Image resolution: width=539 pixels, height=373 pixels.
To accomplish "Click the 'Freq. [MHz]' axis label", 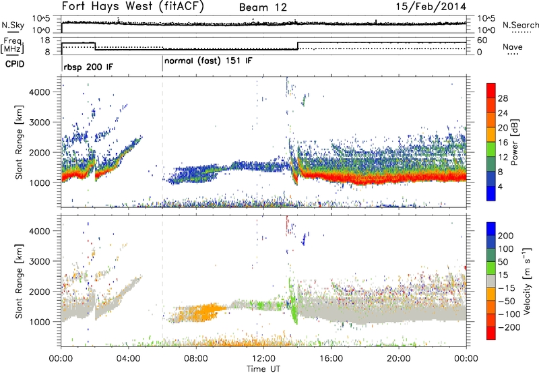I will point(12,45).
